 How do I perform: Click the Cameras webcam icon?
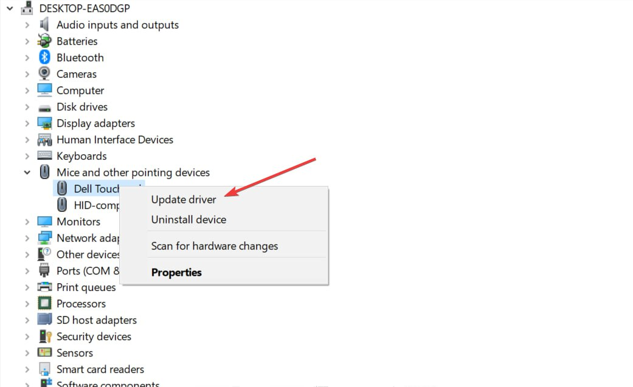pos(44,74)
